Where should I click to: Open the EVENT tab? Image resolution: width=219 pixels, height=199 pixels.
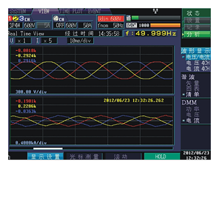[94, 11]
